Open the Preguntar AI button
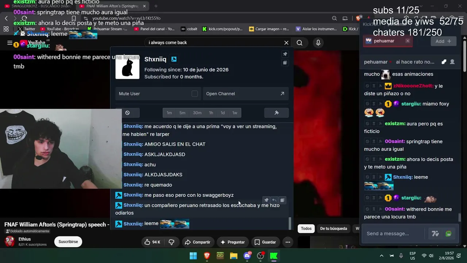 point(232,242)
